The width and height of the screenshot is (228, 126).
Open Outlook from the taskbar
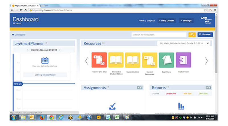[x=32, y=117]
